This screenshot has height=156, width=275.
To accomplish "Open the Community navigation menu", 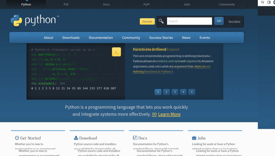I will click(131, 38).
